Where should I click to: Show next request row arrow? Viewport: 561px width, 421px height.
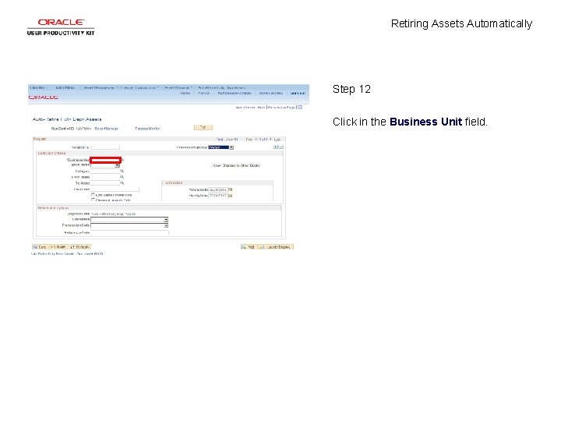pyautogui.click(x=270, y=140)
